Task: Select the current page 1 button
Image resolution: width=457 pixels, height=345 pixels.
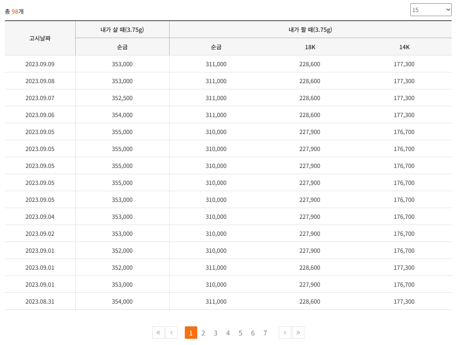Action: click(191, 333)
